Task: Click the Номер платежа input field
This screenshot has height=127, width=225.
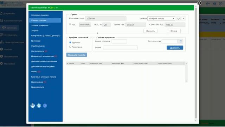Action: pyautogui.click(x=119, y=41)
